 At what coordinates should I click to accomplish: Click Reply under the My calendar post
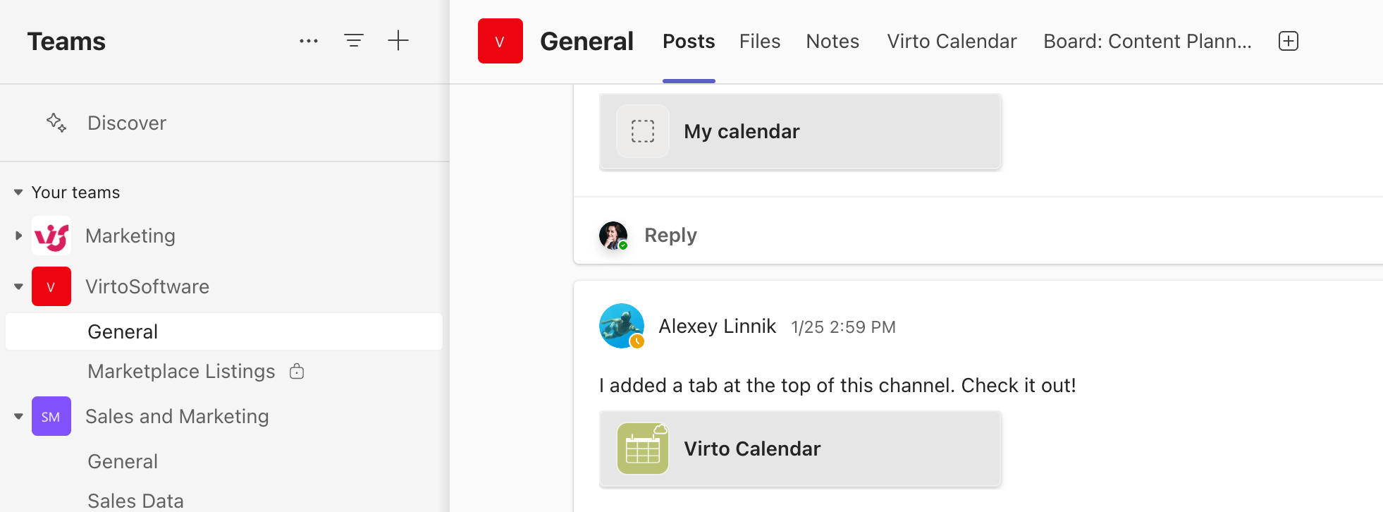coord(670,236)
